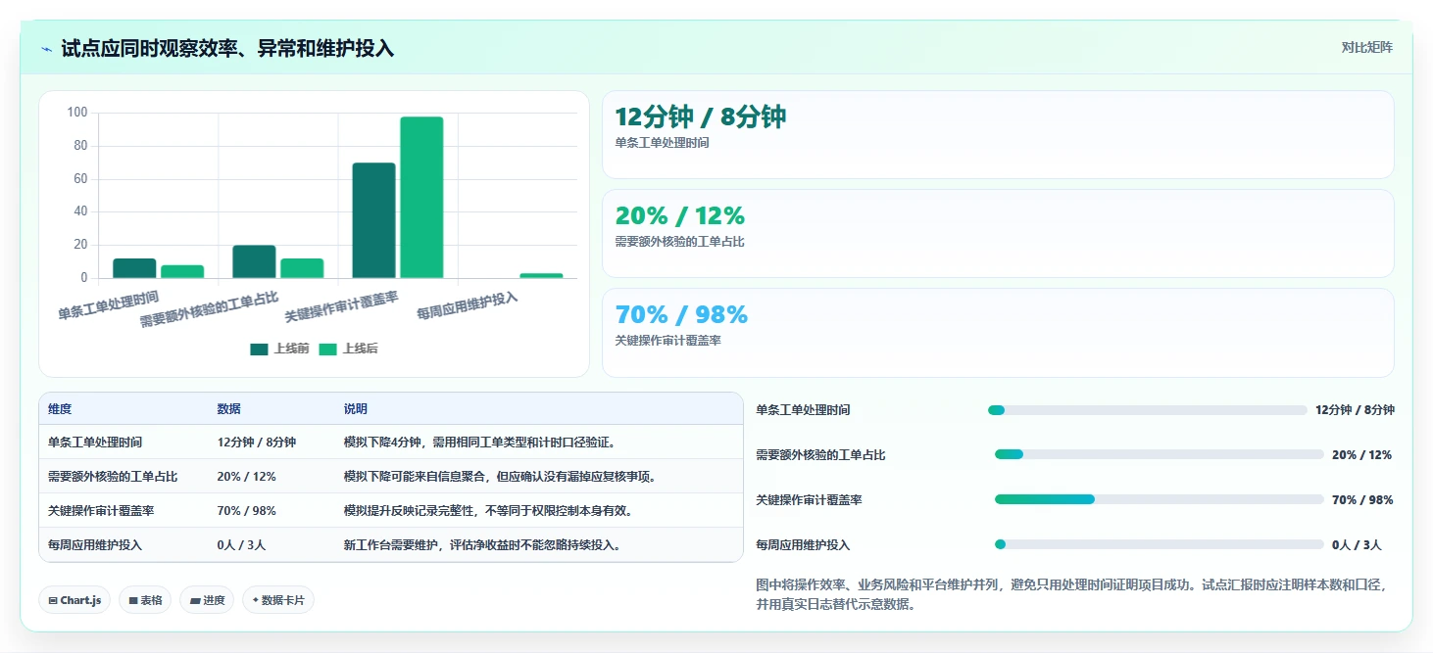Click the 数据 column header

pos(229,409)
